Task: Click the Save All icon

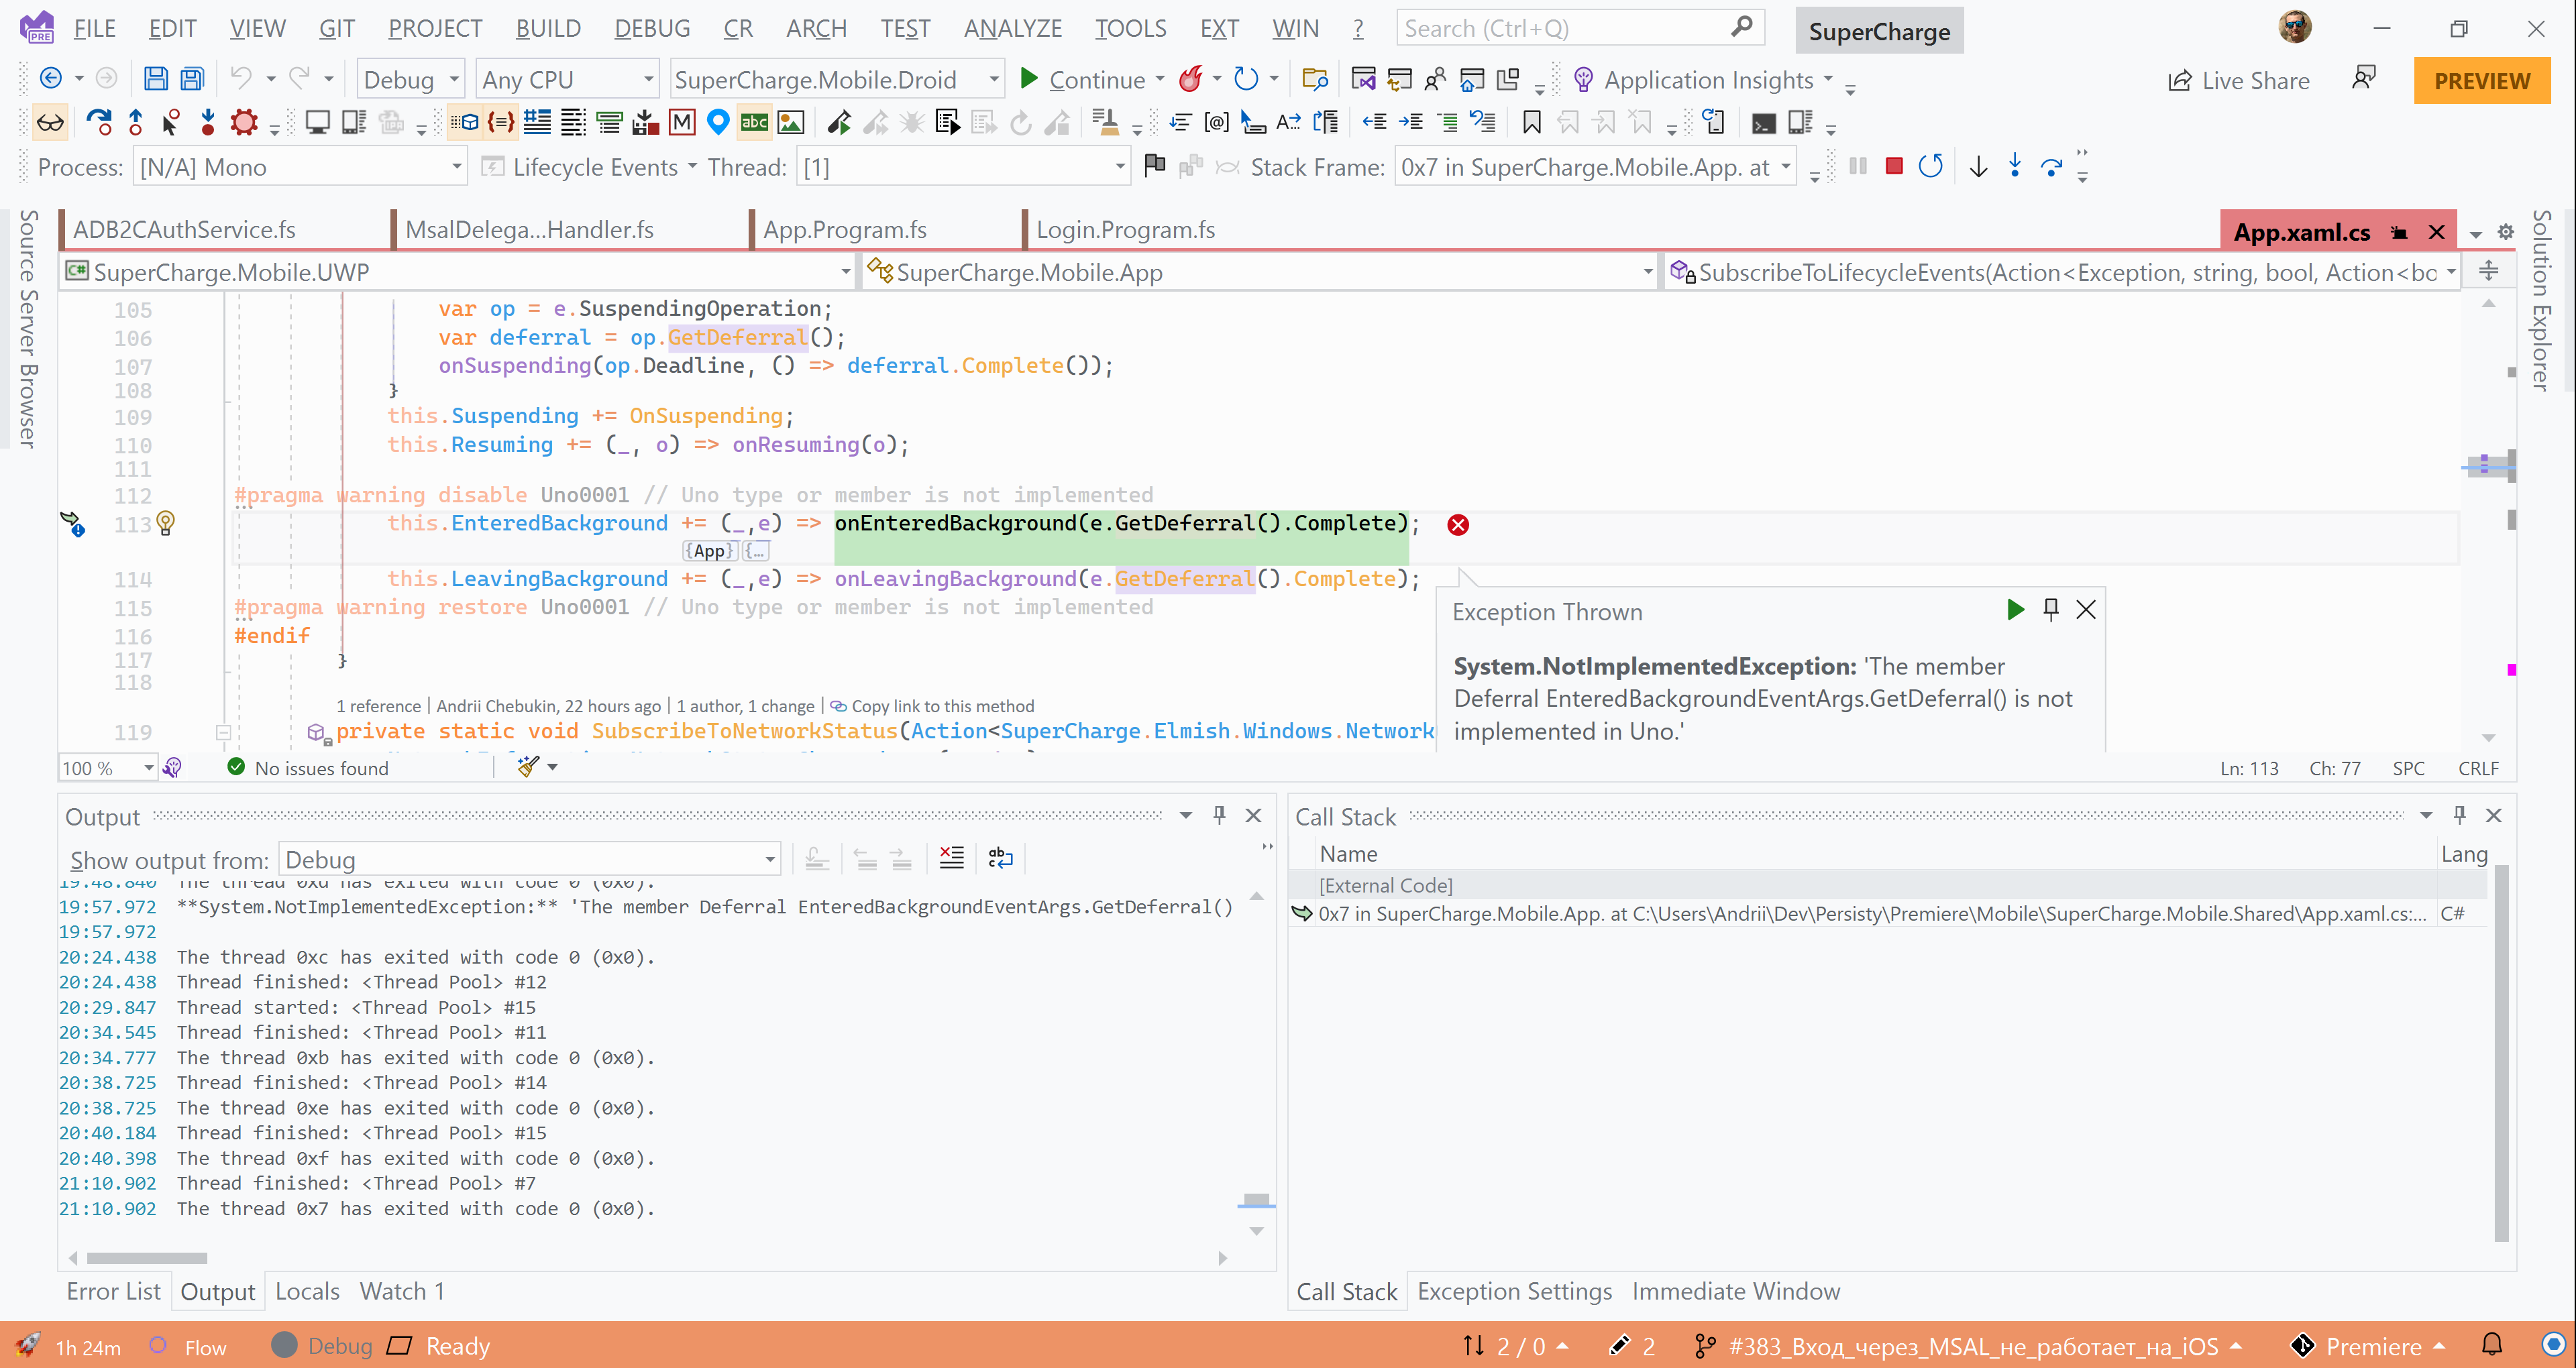Action: click(191, 78)
